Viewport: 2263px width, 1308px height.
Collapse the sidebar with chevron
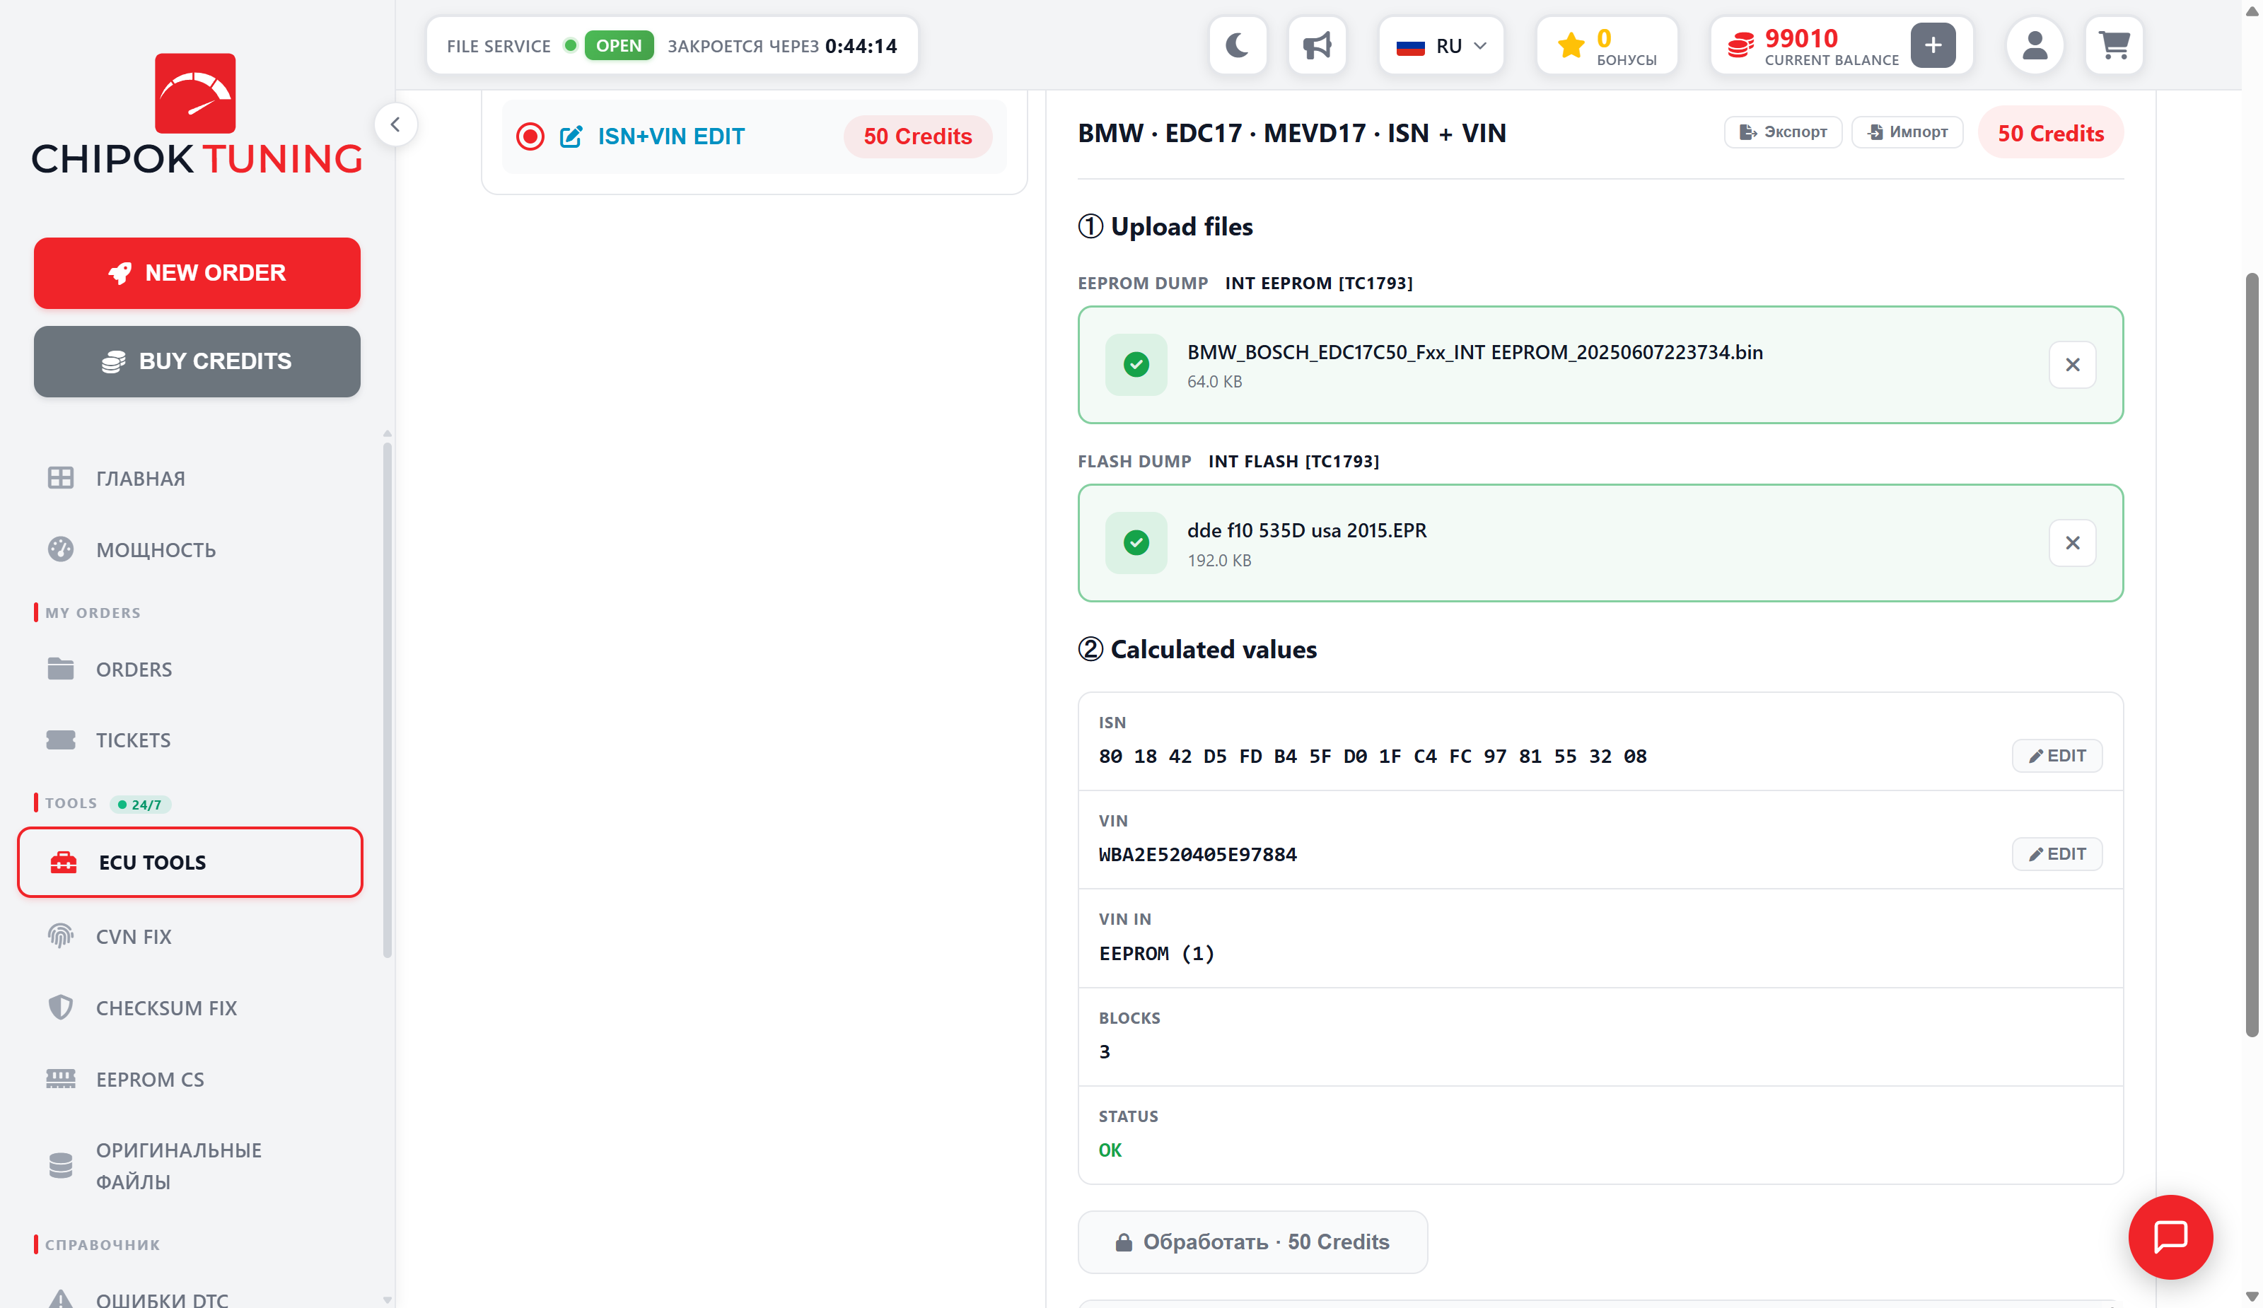pyautogui.click(x=395, y=124)
